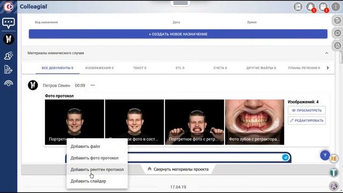Click the document icon in right panel

(x=338, y=46)
